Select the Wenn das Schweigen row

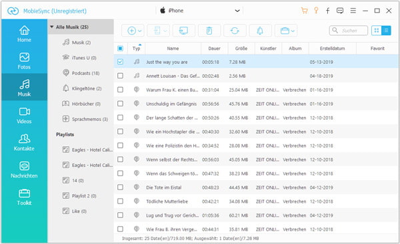pos(256,174)
